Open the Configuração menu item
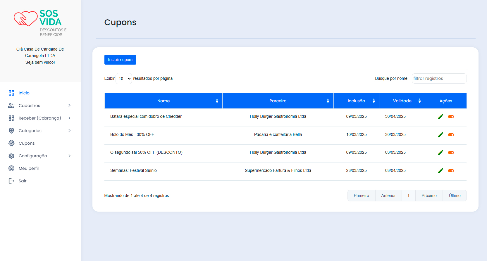487x261 pixels. 33,156
